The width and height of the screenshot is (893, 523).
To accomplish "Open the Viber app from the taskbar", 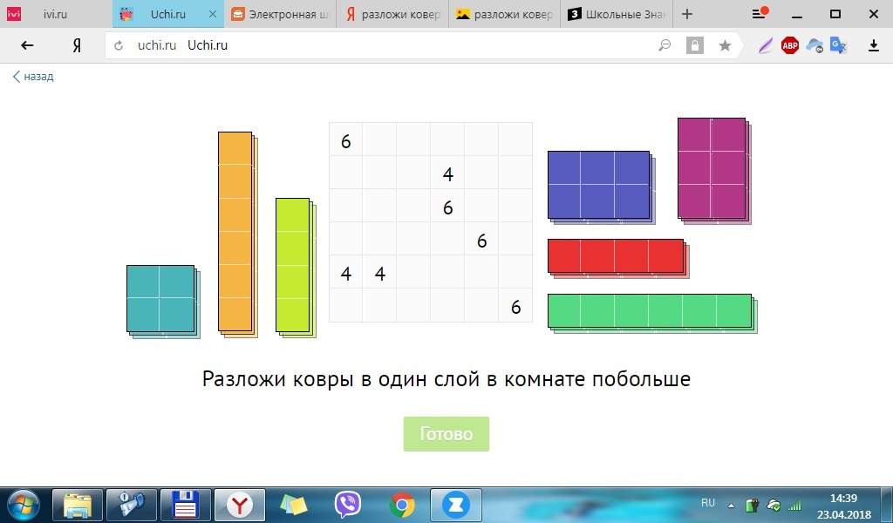I will click(x=348, y=505).
